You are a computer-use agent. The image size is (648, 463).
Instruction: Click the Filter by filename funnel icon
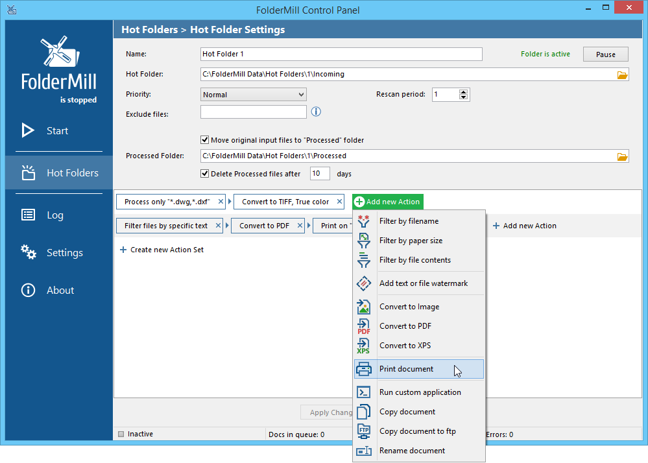click(364, 221)
